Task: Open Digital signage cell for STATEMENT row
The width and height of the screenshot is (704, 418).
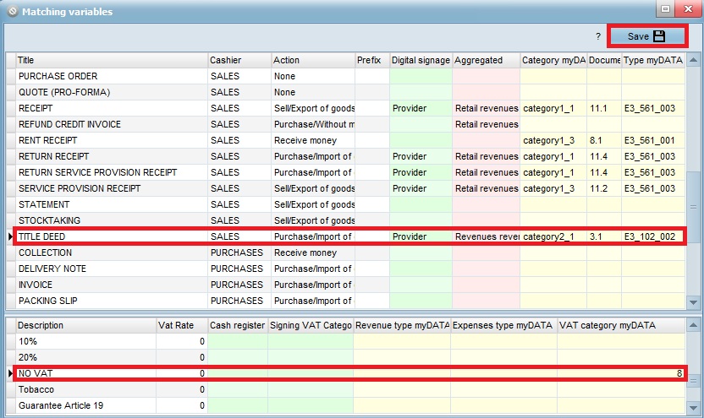Action: (421, 205)
